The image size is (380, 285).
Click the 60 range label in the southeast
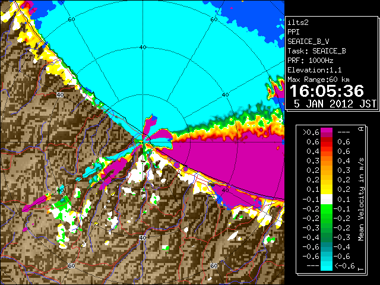[214, 266]
